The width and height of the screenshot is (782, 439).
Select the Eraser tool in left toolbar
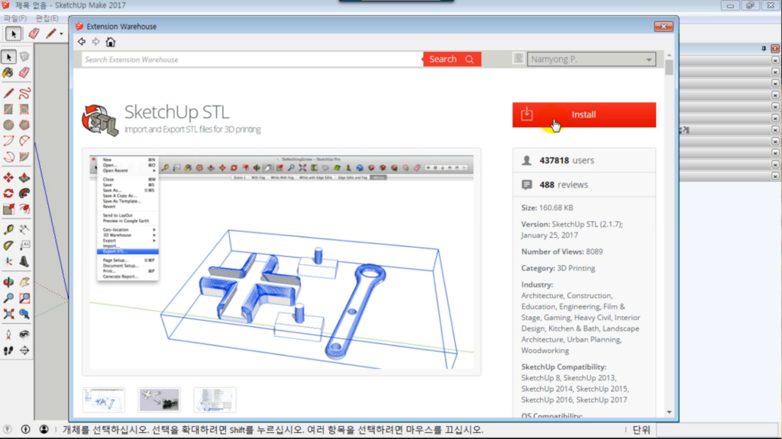(24, 73)
